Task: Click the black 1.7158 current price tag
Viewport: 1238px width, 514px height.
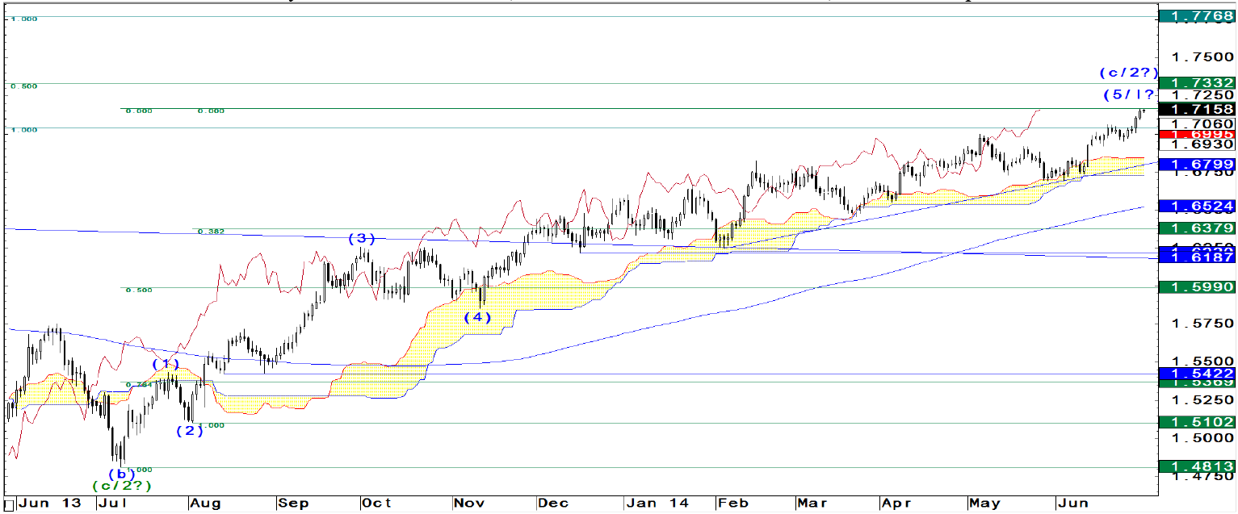Action: pyautogui.click(x=1196, y=109)
